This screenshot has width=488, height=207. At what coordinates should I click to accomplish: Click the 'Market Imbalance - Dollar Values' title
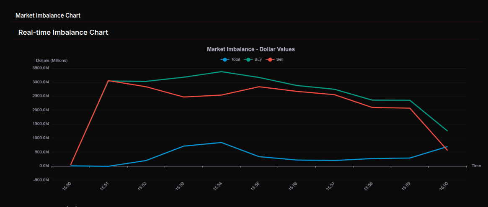coord(250,49)
